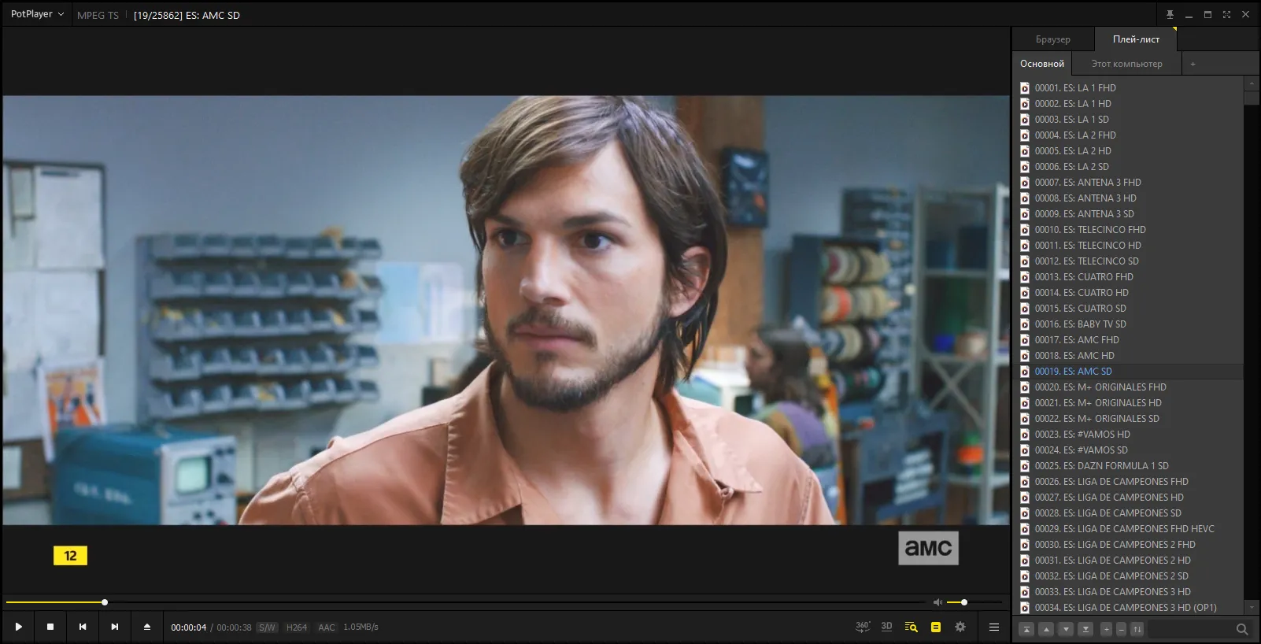
Task: Select the Этот компьютер playlist tab
Action: (x=1126, y=64)
